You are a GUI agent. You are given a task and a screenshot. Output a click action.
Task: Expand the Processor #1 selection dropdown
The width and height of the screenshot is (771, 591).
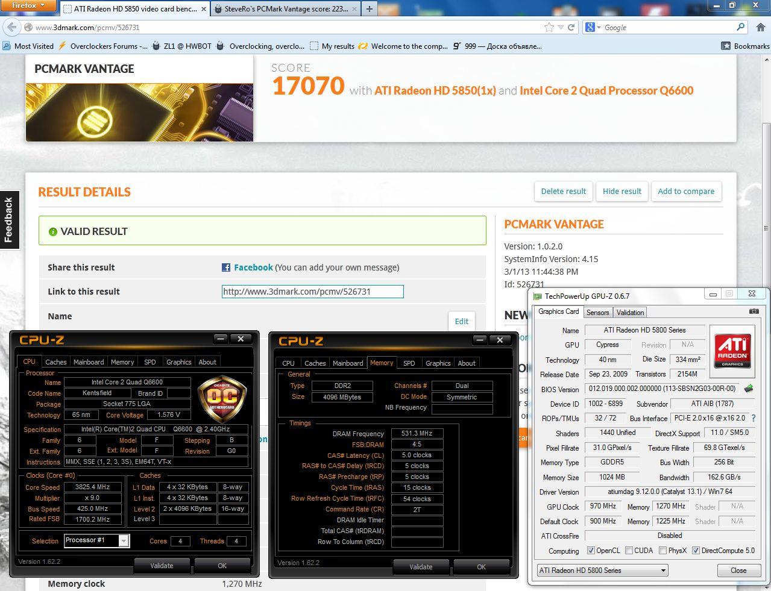pyautogui.click(x=124, y=541)
